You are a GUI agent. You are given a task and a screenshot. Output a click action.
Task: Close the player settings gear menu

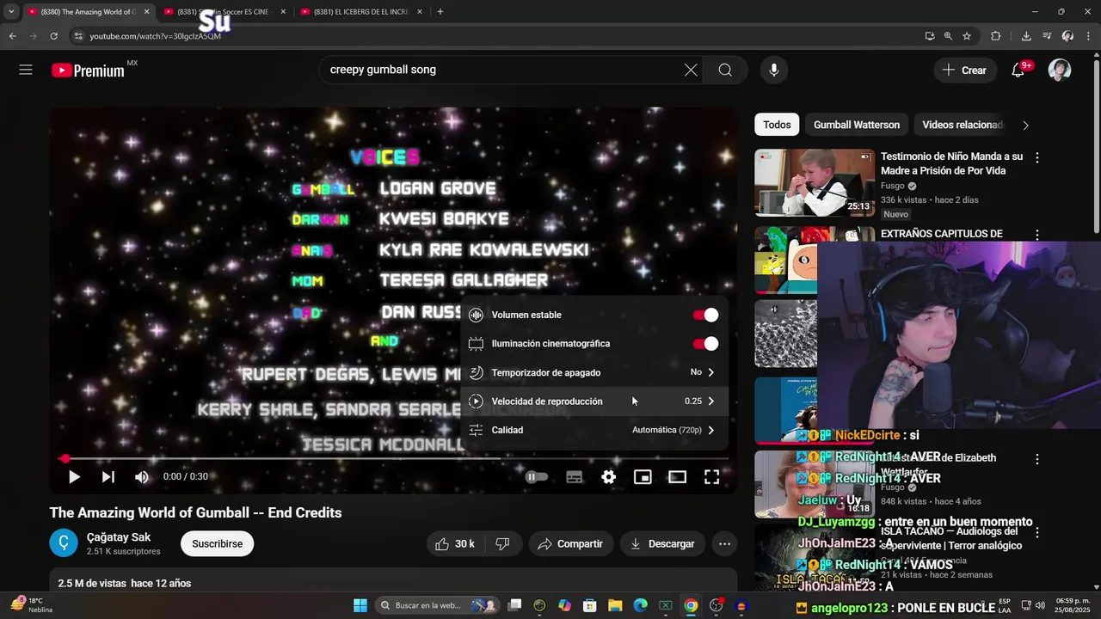click(x=608, y=477)
